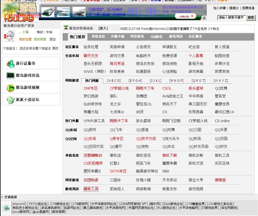Select the 单机竞技 tab

(x=98, y=36)
